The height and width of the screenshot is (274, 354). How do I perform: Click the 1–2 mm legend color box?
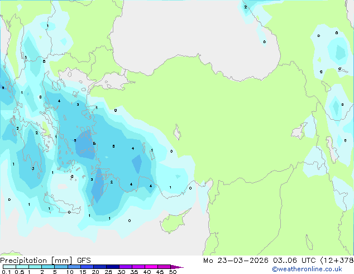pyautogui.click(x=35, y=267)
